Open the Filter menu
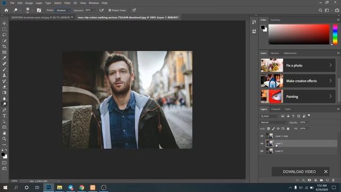The width and height of the screenshot is (341, 192). 67,3
